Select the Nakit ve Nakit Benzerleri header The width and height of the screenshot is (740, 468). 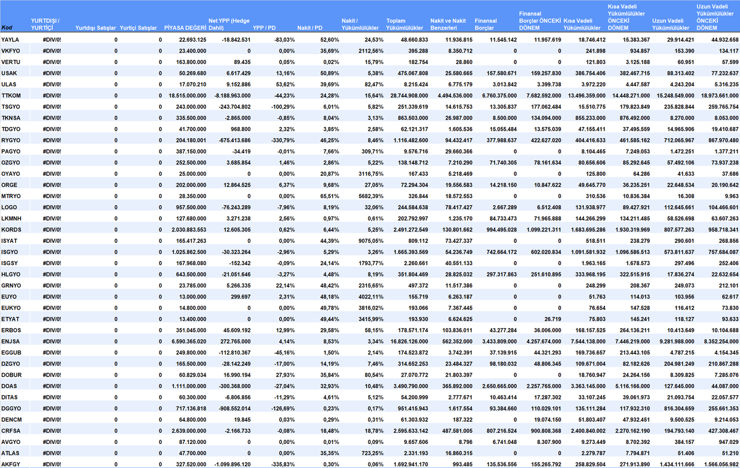point(448,24)
